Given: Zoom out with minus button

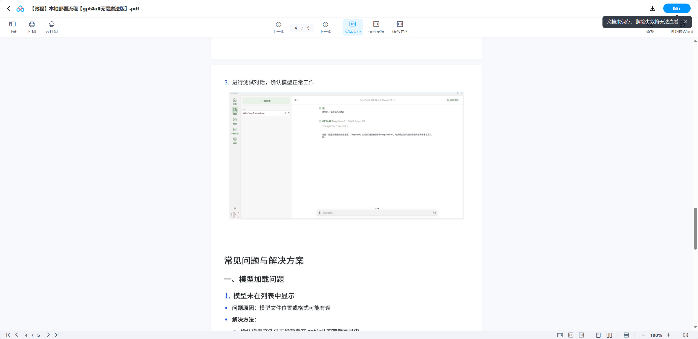Looking at the screenshot, I should click(x=643, y=335).
